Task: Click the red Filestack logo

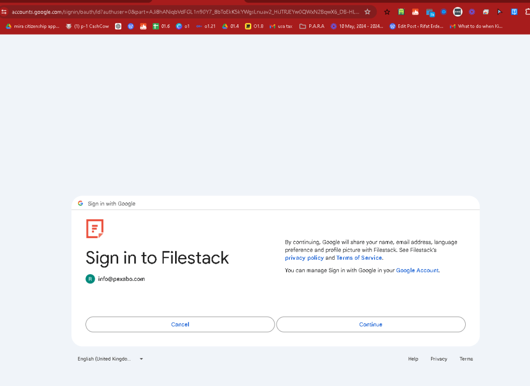Action: [95, 229]
